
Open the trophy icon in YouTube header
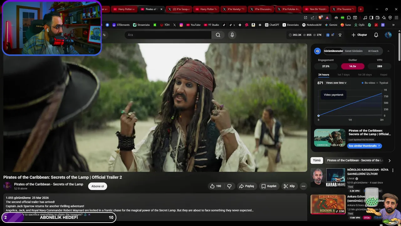tap(340, 35)
